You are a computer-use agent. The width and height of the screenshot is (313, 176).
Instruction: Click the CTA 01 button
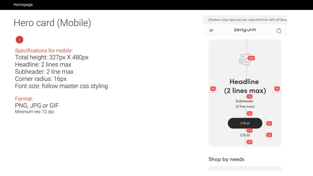pyautogui.click(x=245, y=123)
